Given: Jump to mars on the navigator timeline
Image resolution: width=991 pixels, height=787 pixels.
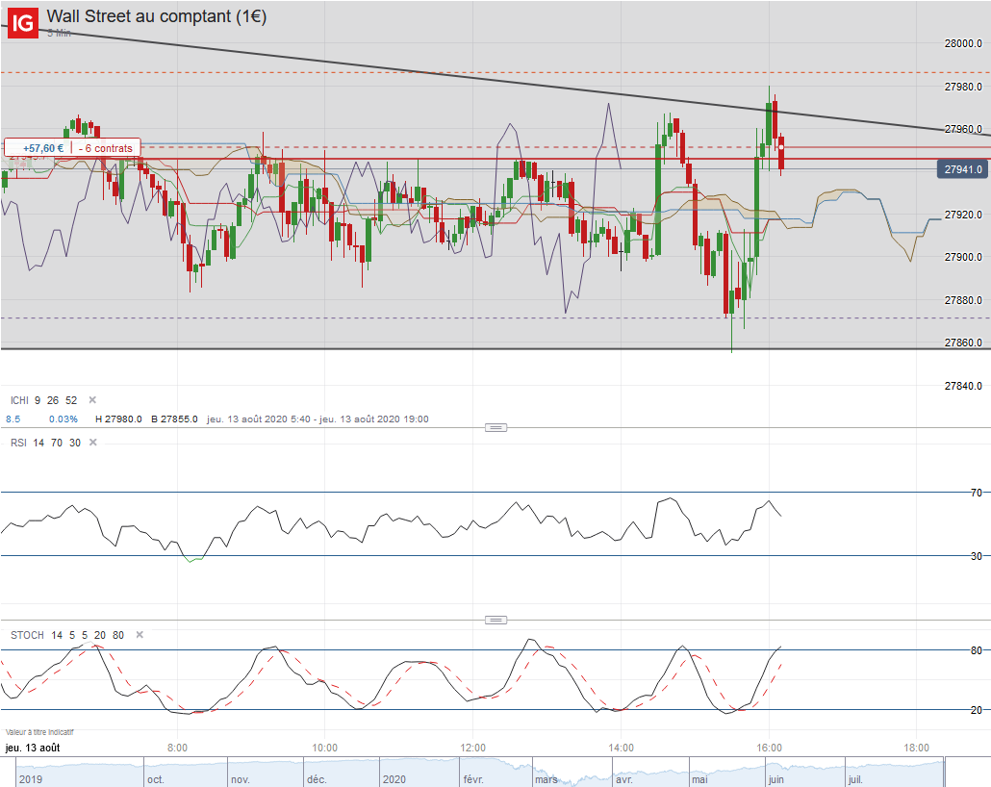Looking at the screenshot, I should pyautogui.click(x=546, y=779).
